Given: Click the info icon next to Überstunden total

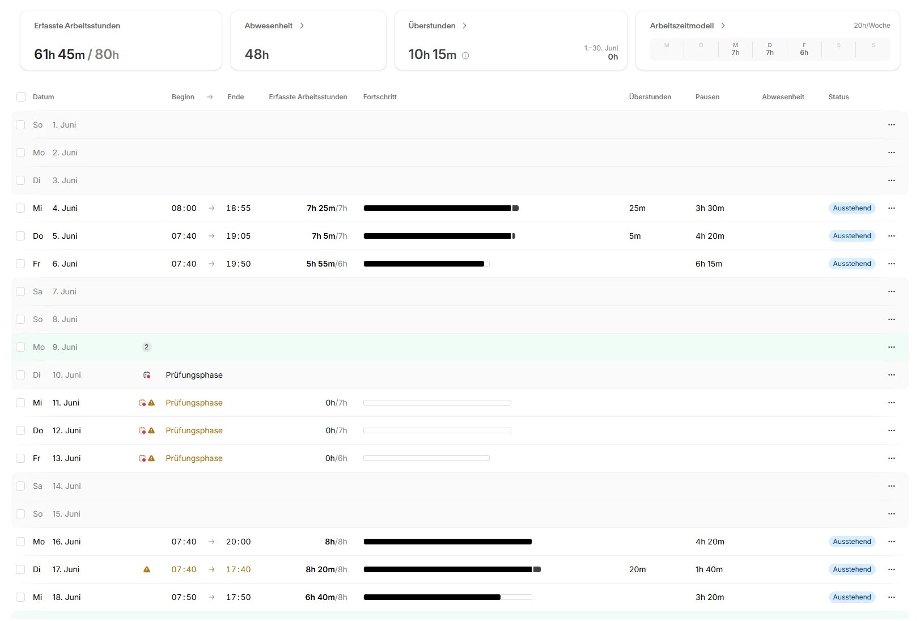Looking at the screenshot, I should (465, 56).
